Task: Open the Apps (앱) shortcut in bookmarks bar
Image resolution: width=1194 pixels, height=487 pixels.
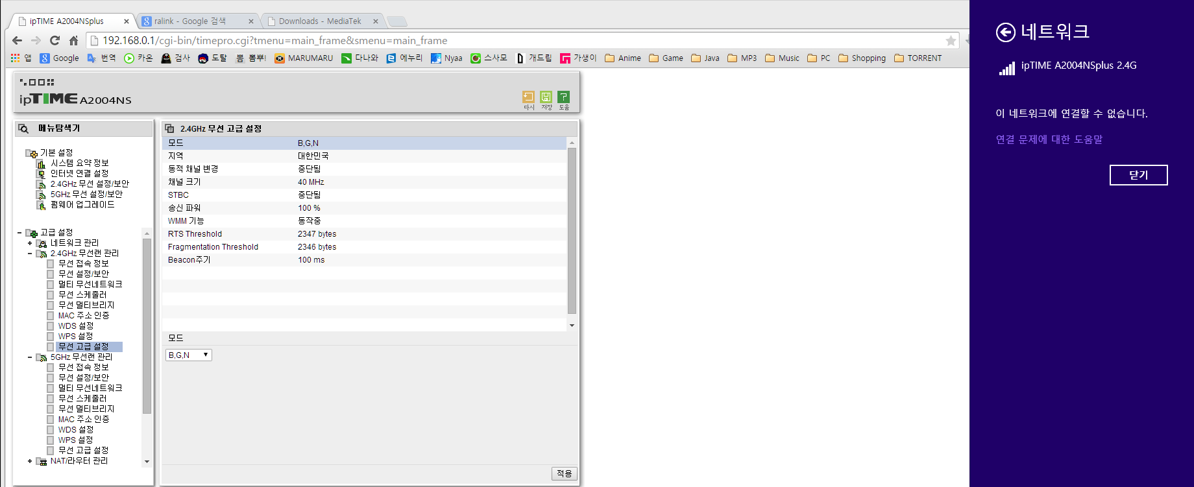Action: coord(21,58)
